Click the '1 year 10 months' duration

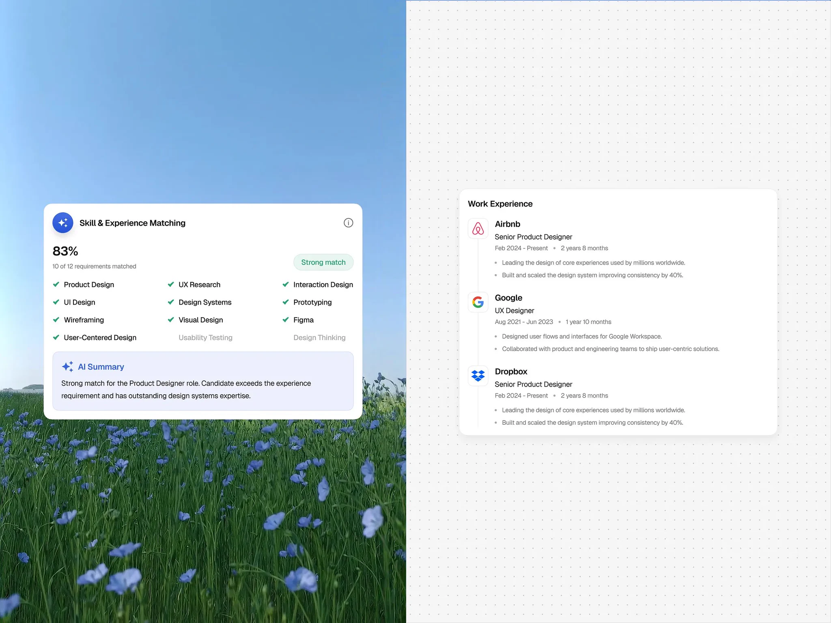click(588, 322)
